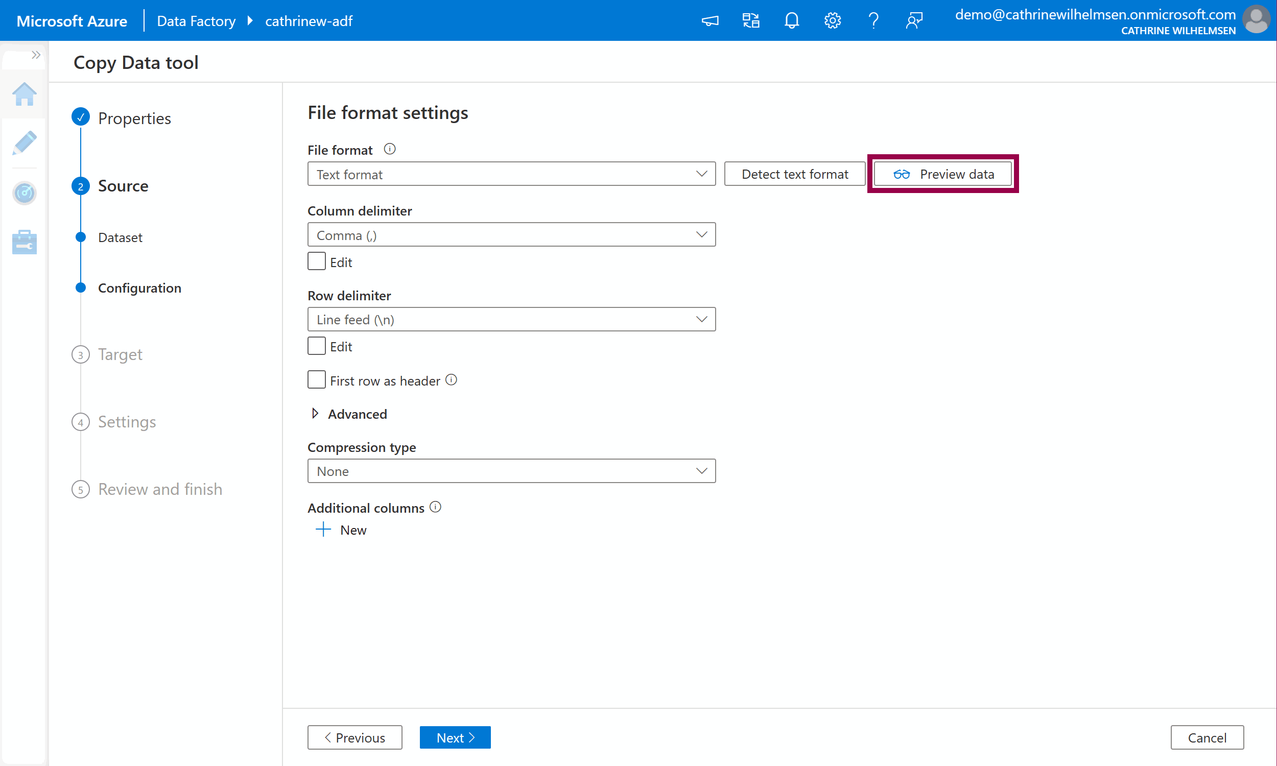The height and width of the screenshot is (766, 1277).
Task: Go to the Properties step
Action: (134, 118)
